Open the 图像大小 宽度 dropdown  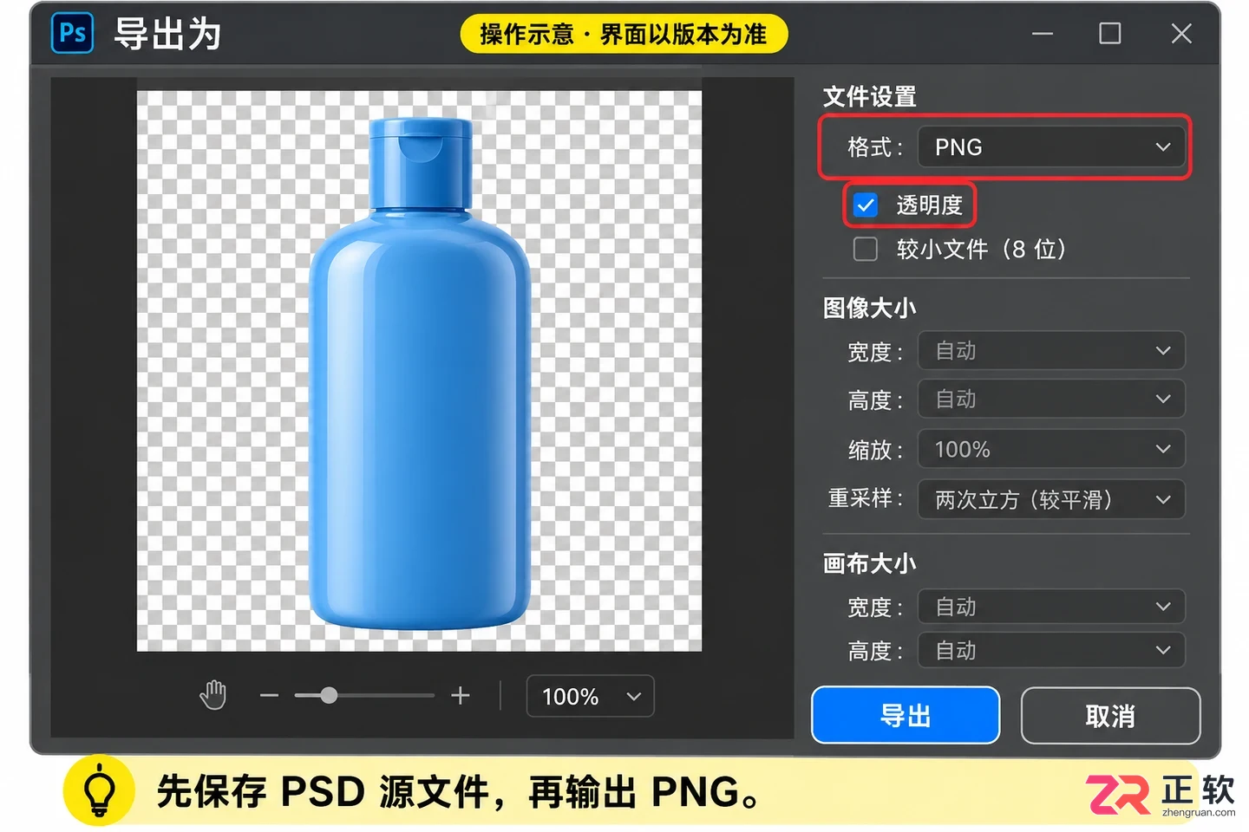[x=1051, y=351]
